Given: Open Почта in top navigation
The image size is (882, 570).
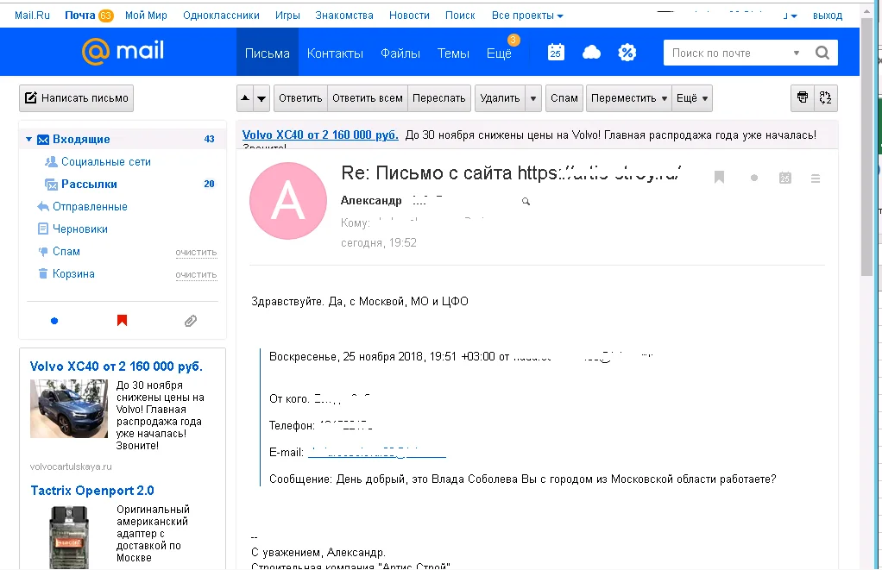Looking at the screenshot, I should point(80,16).
